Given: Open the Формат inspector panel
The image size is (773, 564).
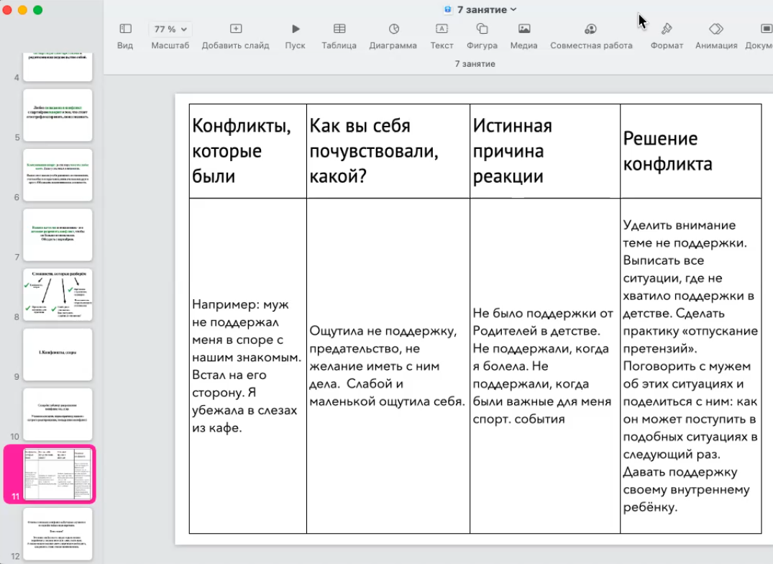Looking at the screenshot, I should click(667, 36).
